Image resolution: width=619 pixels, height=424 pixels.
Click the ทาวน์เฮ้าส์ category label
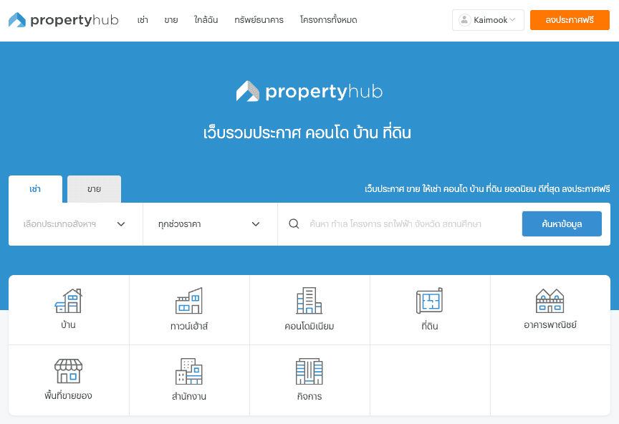click(x=189, y=326)
